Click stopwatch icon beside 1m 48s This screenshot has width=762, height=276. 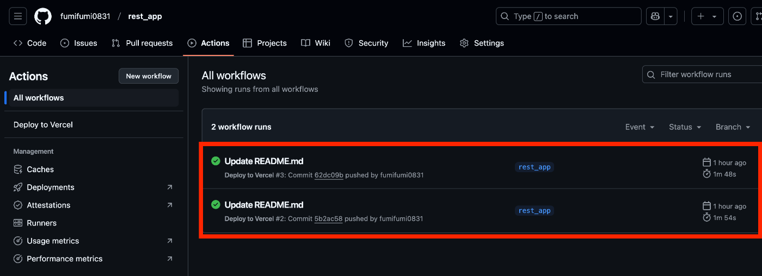click(x=707, y=174)
